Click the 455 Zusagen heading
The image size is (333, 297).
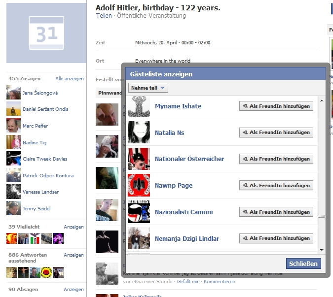[25, 79]
